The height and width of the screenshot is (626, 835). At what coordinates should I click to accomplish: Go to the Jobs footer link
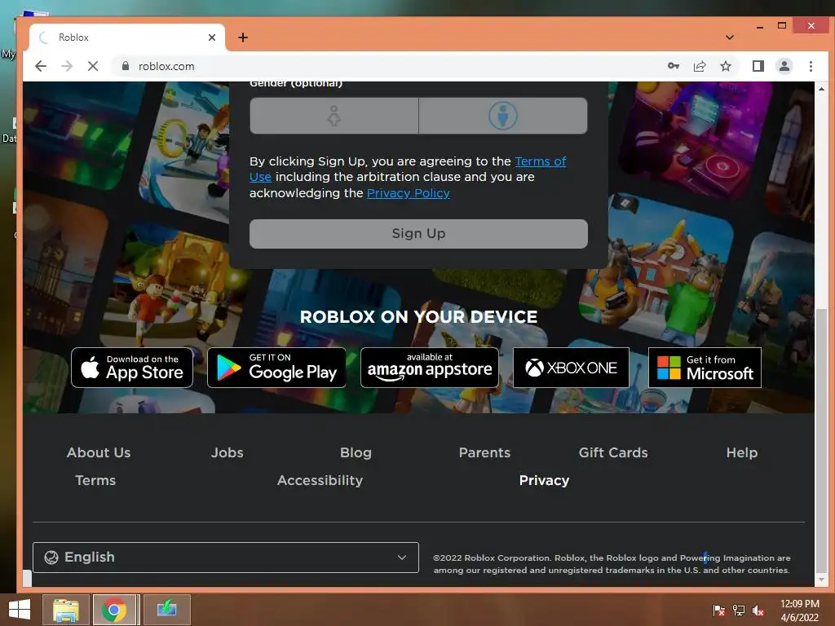click(227, 452)
